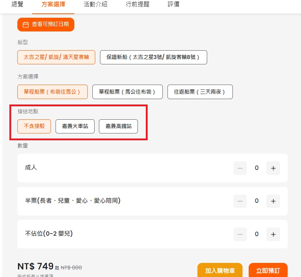The height and width of the screenshot is (277, 301).
Task: Pick 單程船票（馬公往布袋）plan
Action: [127, 92]
